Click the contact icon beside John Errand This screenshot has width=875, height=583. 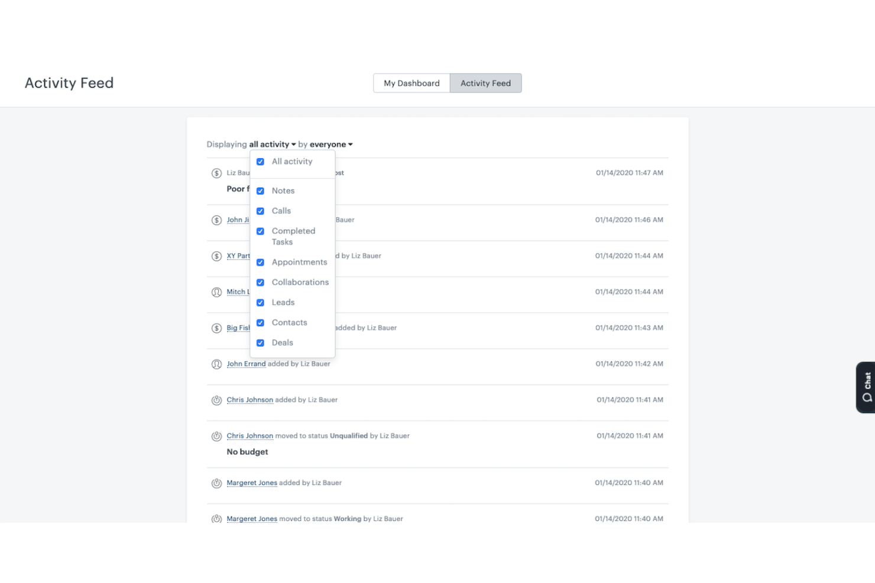[x=217, y=364]
